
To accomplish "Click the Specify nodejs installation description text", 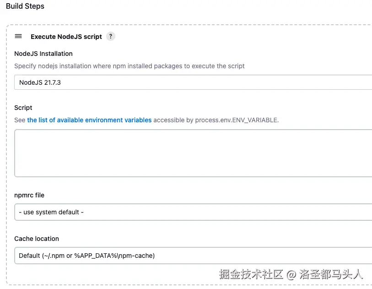I will click(129, 66).
